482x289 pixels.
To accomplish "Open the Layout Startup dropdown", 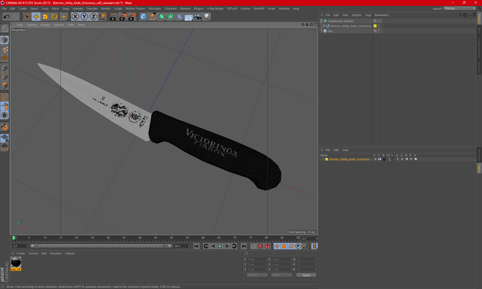I will [x=460, y=8].
